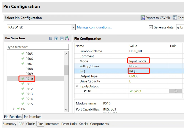This screenshot has height=130, width=185.
Task: Click the empty Comment value cell
Action: tap(149, 56)
